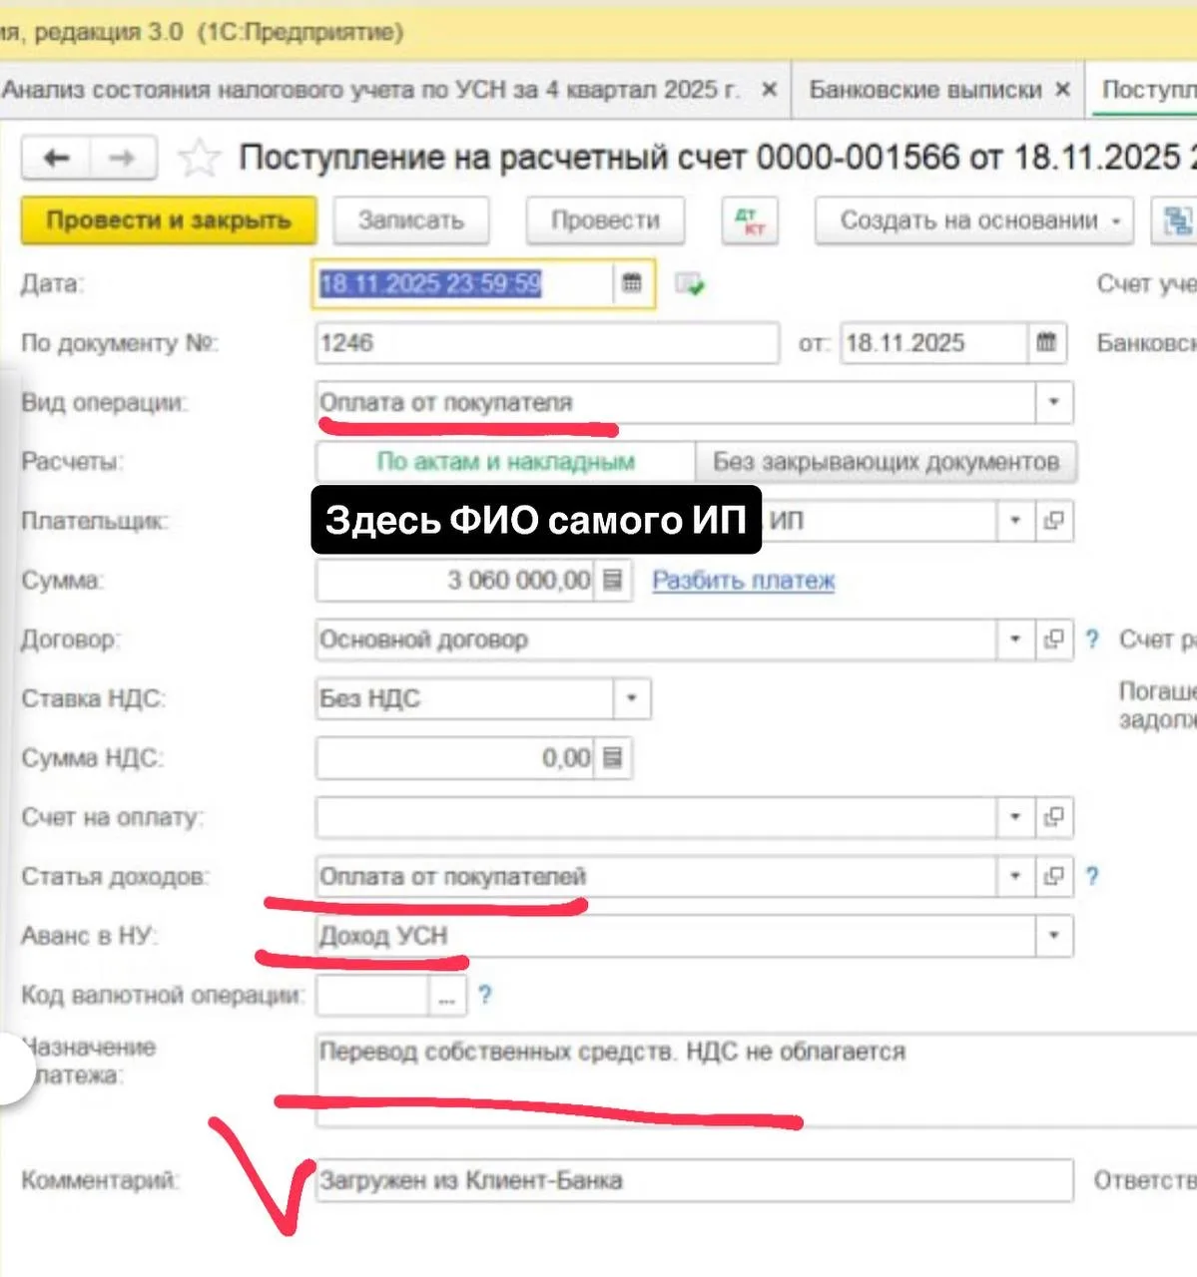Viewport: 1197px width, 1277px height.
Task: Click Записать button
Action: [x=411, y=220]
